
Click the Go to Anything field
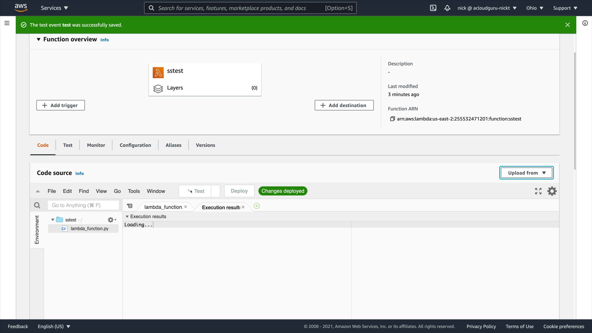(x=83, y=205)
